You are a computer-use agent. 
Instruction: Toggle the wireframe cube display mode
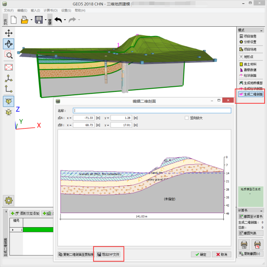pos(8,112)
